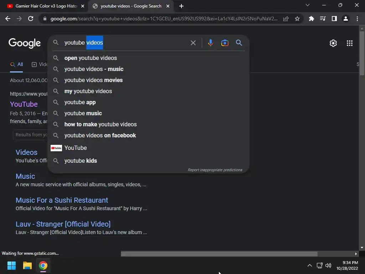Choose suggestion 'youtube kids'
The image size is (365, 274).
[x=148, y=161]
